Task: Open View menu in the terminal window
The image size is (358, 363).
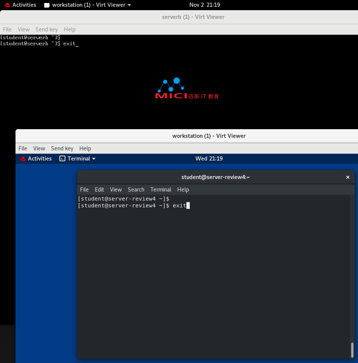Action: 116,190
